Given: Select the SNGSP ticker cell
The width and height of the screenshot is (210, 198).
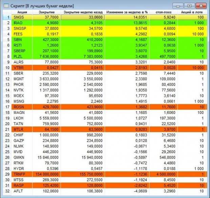Looking at the screenshot, I should [22, 28].
